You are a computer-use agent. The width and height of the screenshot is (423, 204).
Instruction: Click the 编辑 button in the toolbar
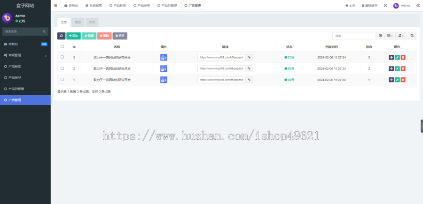click(89, 36)
